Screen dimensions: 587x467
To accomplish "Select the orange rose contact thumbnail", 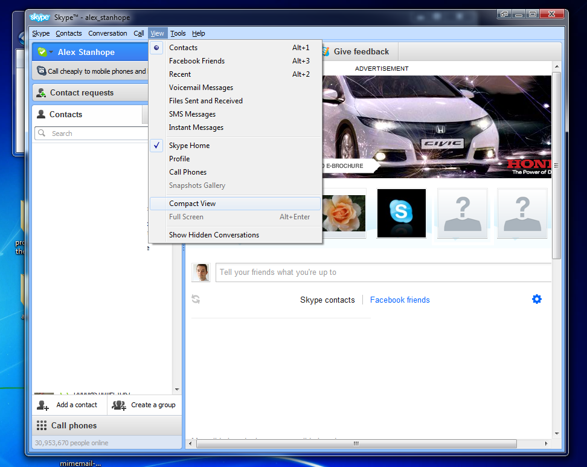I will [344, 213].
